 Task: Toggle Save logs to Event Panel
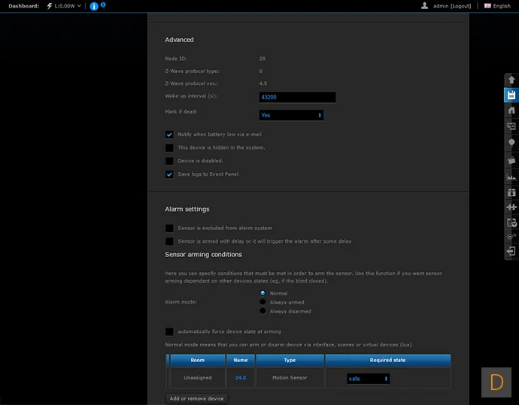tap(169, 174)
